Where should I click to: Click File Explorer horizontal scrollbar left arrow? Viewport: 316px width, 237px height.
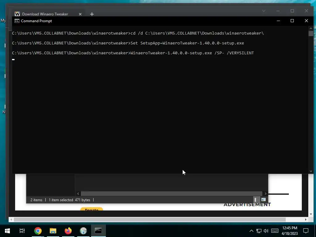[78, 194]
